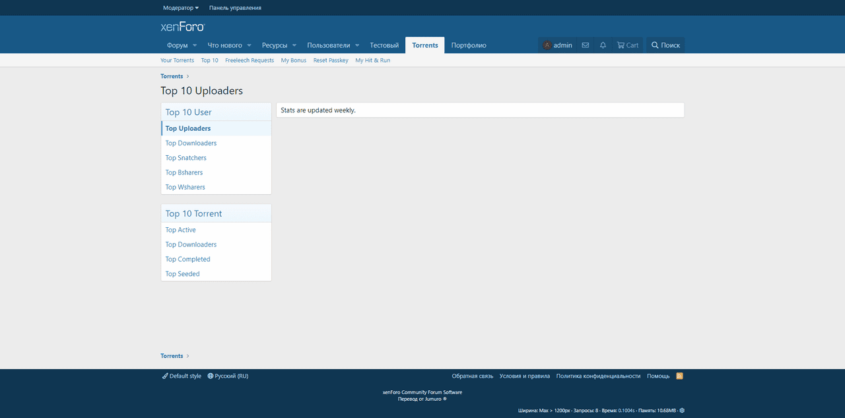The image size is (845, 418).
Task: Click the bell alerts icon
Action: click(x=603, y=46)
